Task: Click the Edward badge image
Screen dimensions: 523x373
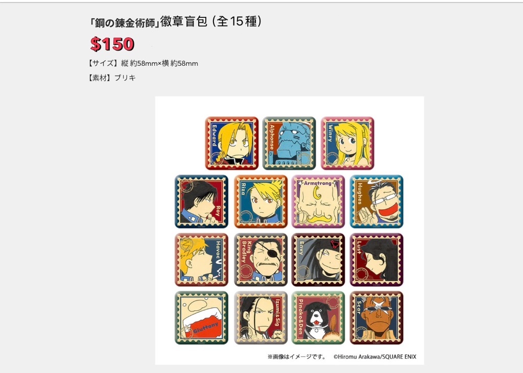Action: pyautogui.click(x=232, y=143)
